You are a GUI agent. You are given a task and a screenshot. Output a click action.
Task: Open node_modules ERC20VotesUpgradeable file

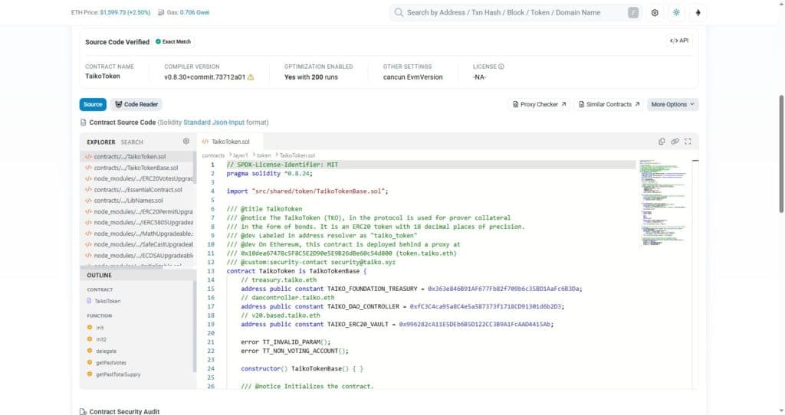point(138,178)
